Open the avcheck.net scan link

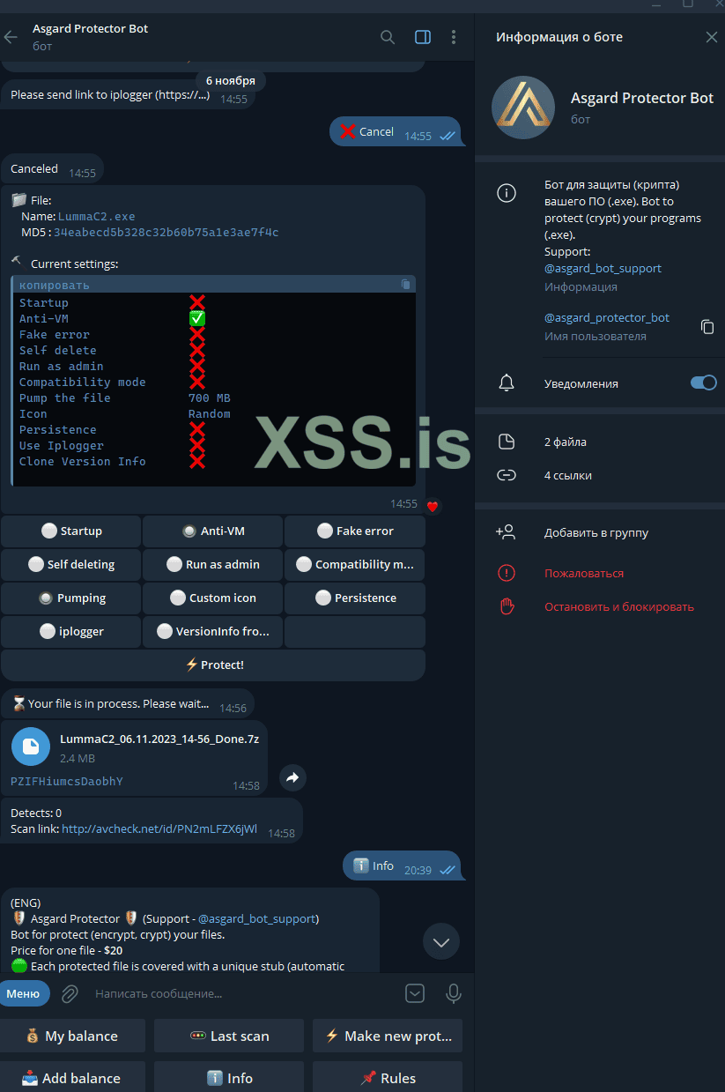[159, 829]
